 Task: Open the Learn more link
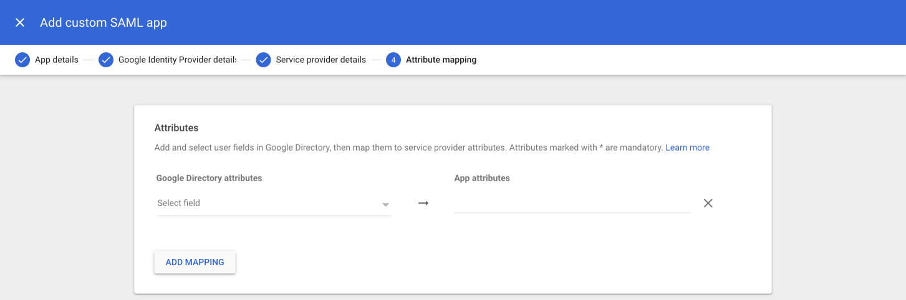(687, 148)
